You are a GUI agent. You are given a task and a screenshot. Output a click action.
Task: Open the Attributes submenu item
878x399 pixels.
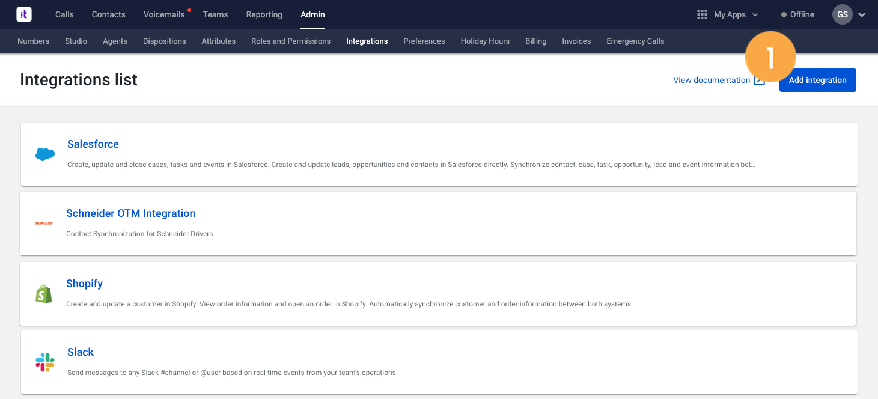point(219,41)
